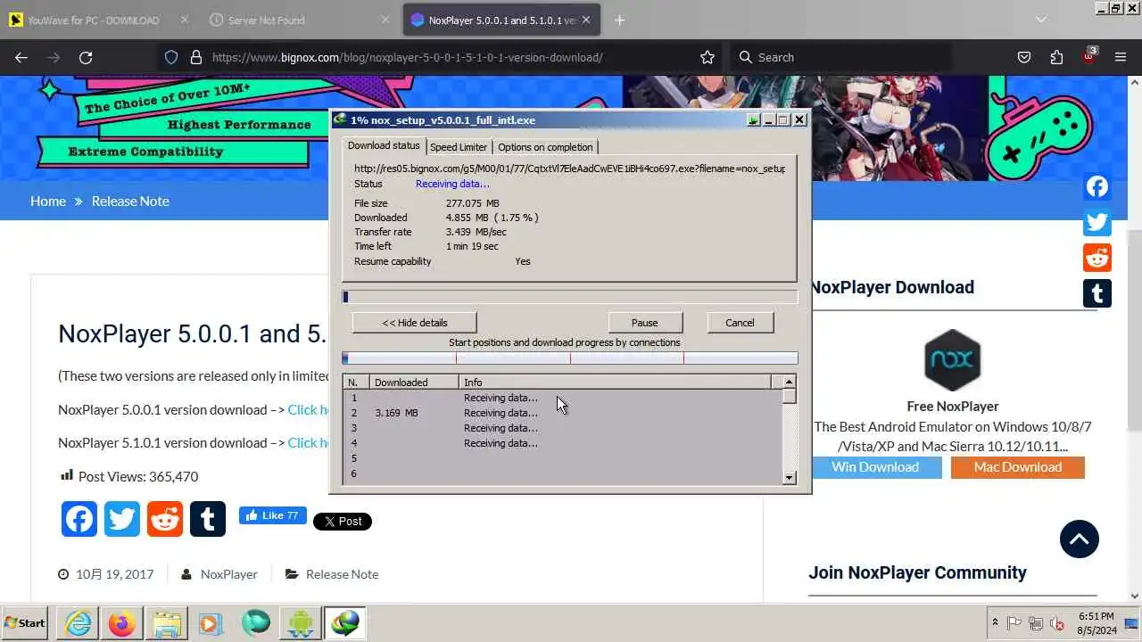Click Tumblr icon in right sidebar
The width and height of the screenshot is (1142, 642).
(1097, 293)
